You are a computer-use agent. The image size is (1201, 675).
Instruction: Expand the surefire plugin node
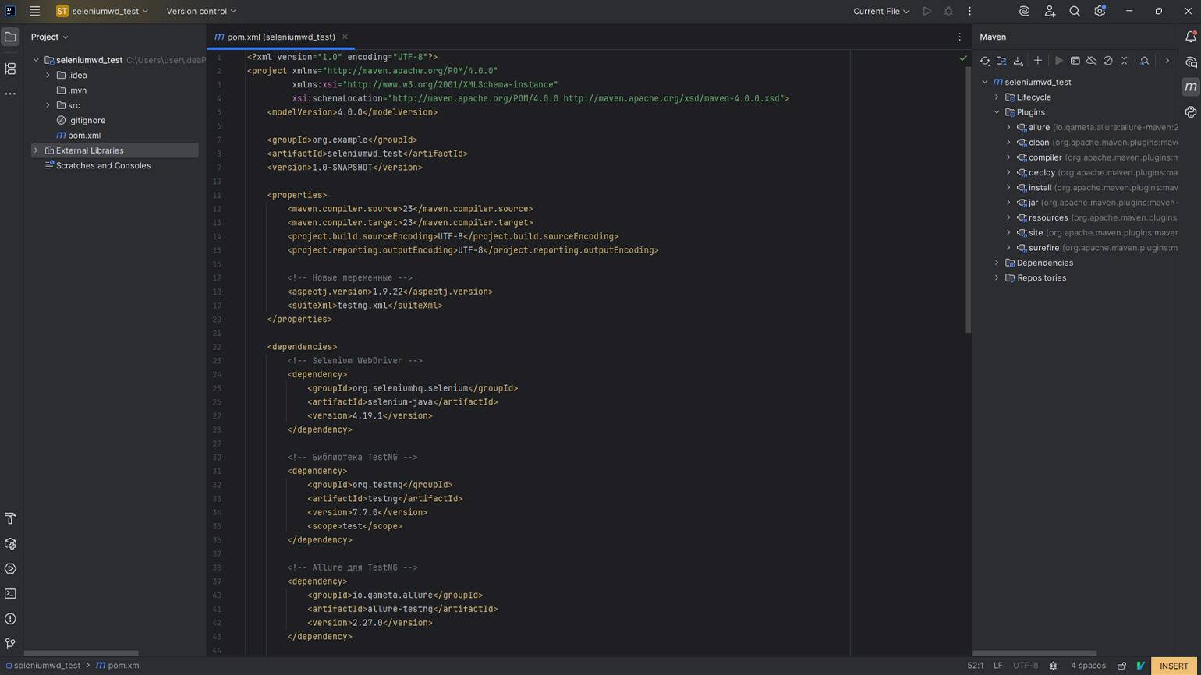[x=1008, y=248]
